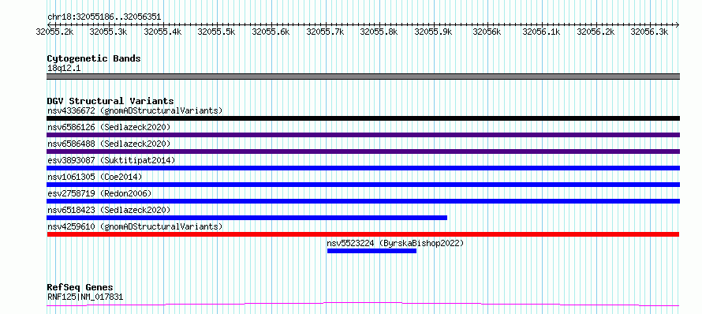702x314 pixels.
Task: Click the gray 18q12.1 cytogenetic band bar
Action: 363,77
